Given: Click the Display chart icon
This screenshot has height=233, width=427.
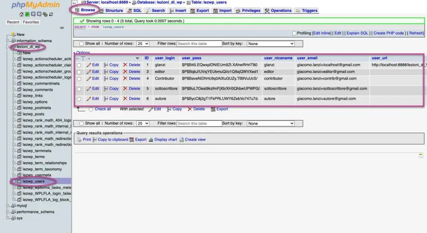Looking at the screenshot, I should [x=151, y=140].
